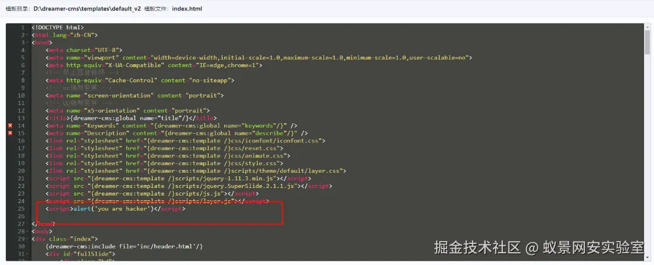Viewport: 654px width, 265px height.
Task: Click the html lang zh-CN tag code
Action: click(x=65, y=35)
